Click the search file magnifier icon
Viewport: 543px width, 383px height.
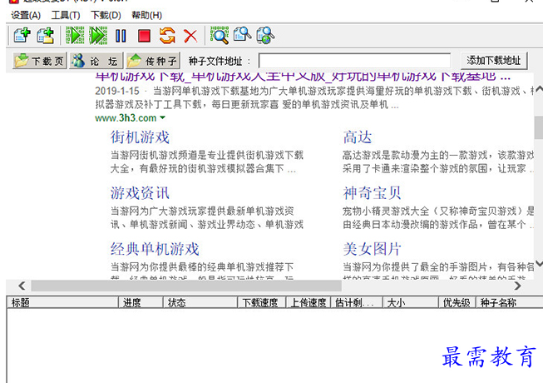(242, 35)
